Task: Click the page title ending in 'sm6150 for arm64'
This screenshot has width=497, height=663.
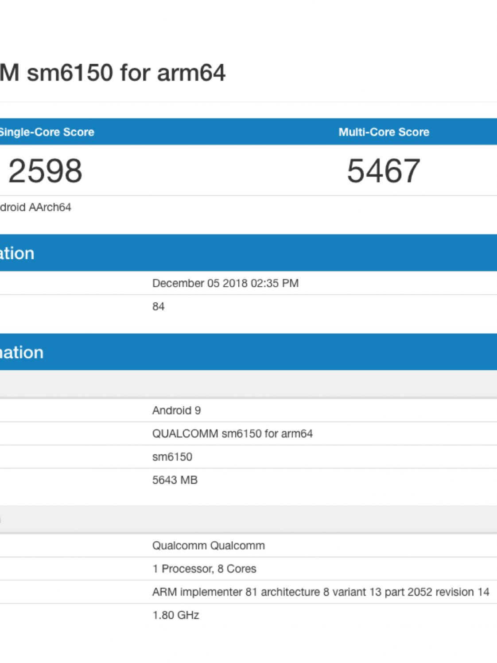Action: pyautogui.click(x=113, y=73)
